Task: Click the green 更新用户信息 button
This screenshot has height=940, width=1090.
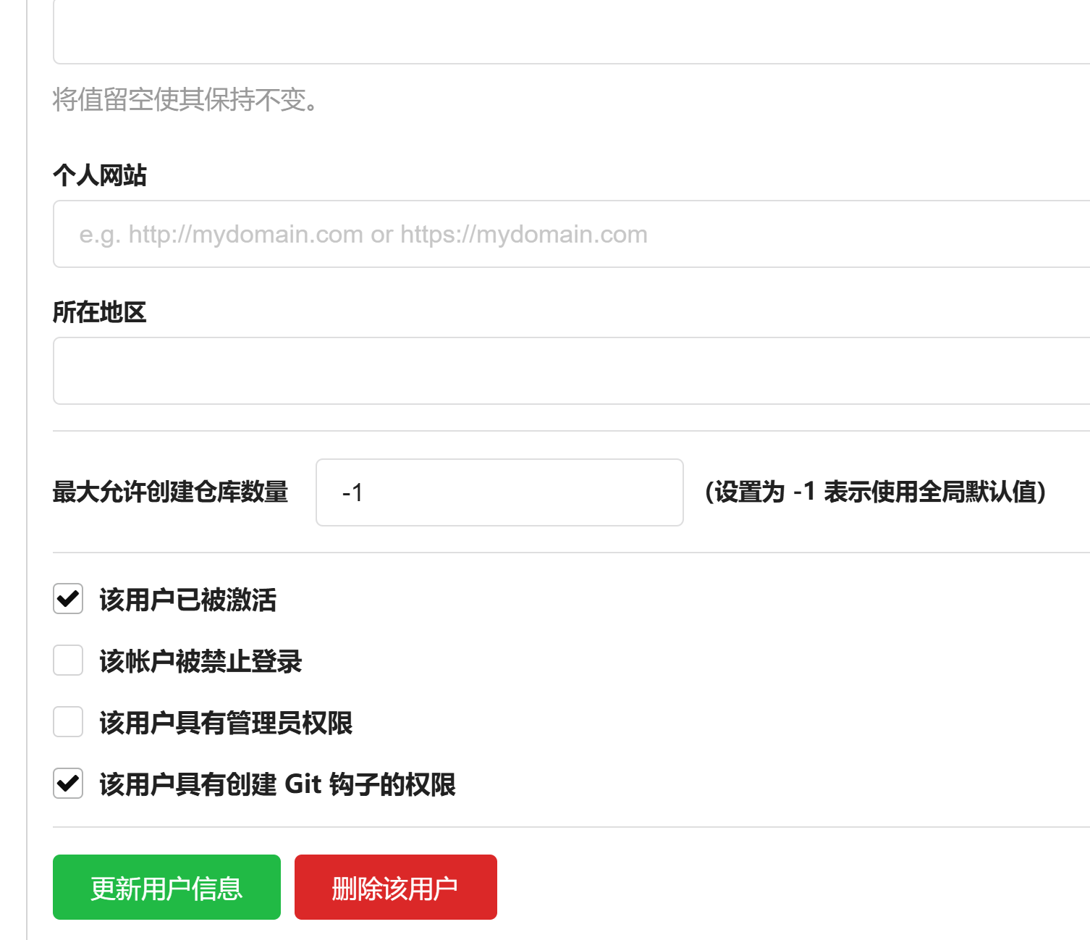Action: 166,887
